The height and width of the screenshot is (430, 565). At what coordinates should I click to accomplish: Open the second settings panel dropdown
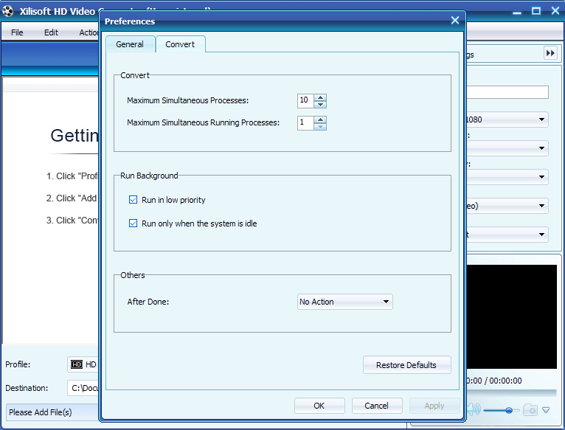(507, 148)
